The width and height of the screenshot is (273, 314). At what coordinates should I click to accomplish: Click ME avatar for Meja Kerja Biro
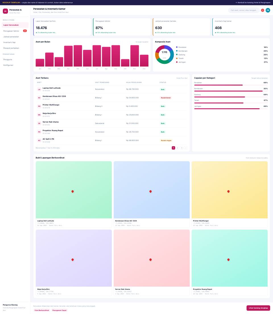(39, 115)
